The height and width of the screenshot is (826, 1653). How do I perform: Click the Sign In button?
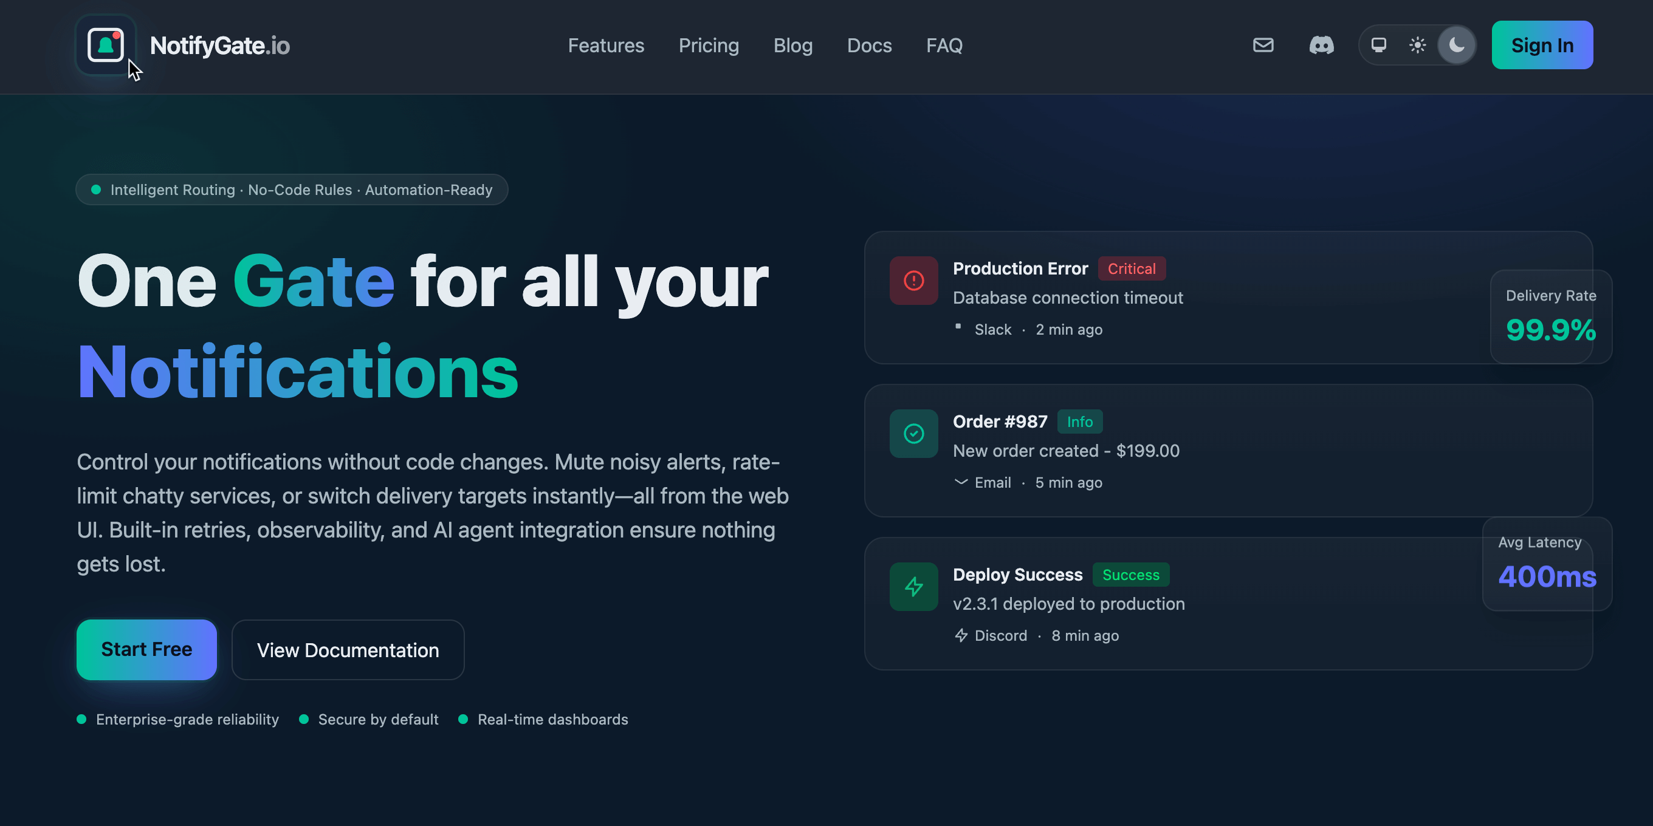[1542, 45]
